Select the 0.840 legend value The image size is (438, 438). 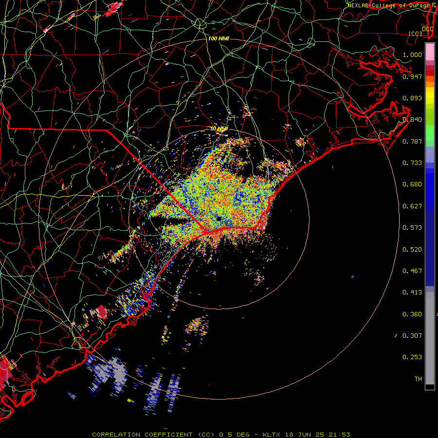coord(412,120)
